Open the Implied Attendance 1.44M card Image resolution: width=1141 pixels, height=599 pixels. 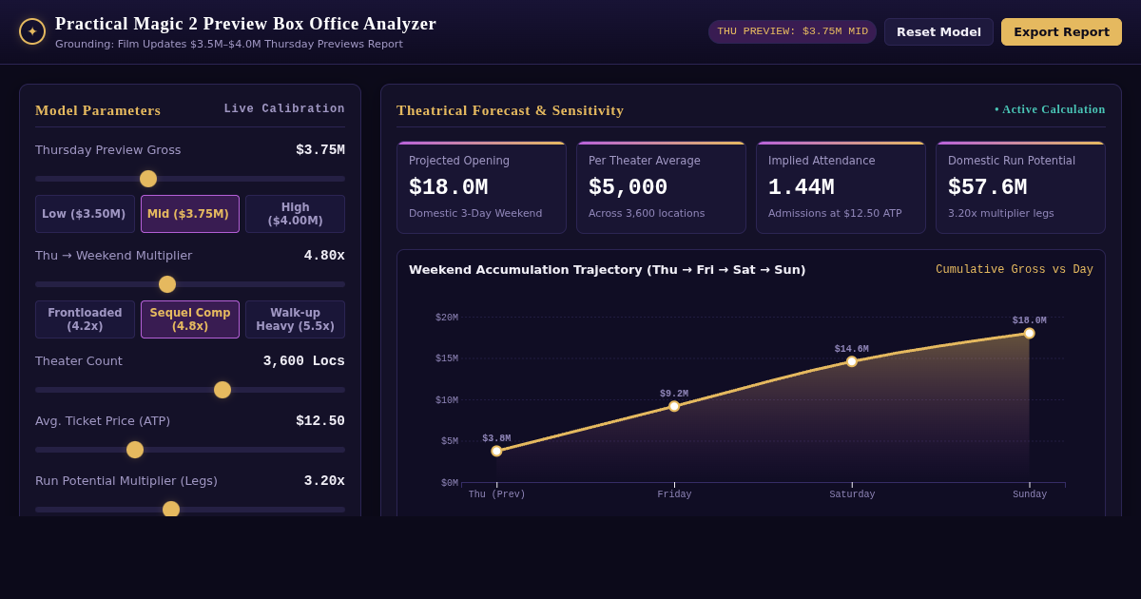(x=841, y=187)
